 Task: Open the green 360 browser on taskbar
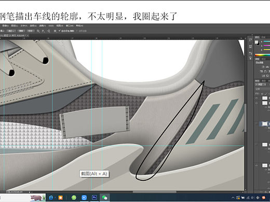[74, 197]
